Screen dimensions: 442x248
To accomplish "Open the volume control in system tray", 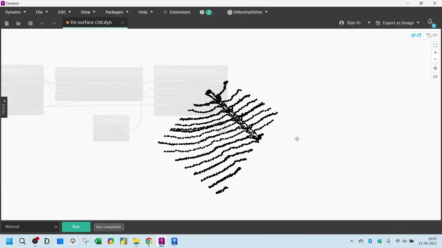I will pyautogui.click(x=404, y=241).
